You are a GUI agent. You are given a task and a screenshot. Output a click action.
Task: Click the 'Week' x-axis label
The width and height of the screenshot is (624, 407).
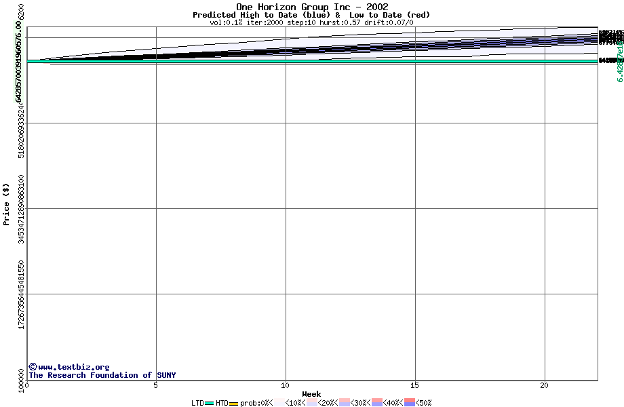pyautogui.click(x=311, y=394)
